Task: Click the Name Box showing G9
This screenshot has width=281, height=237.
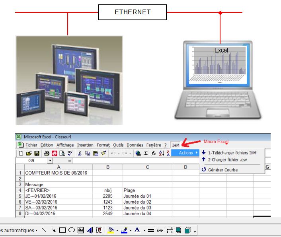Action: 31,161
